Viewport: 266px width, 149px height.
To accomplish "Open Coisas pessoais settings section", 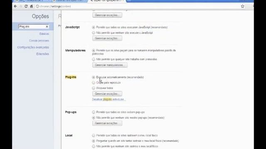I will 39,41.
